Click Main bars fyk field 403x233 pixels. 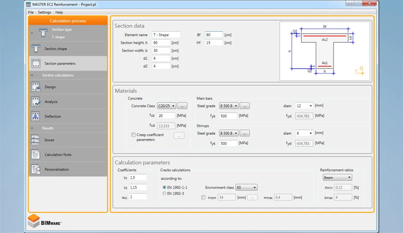click(228, 116)
